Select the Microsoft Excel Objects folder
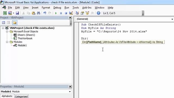The height and width of the screenshot is (98, 174). 26,32
